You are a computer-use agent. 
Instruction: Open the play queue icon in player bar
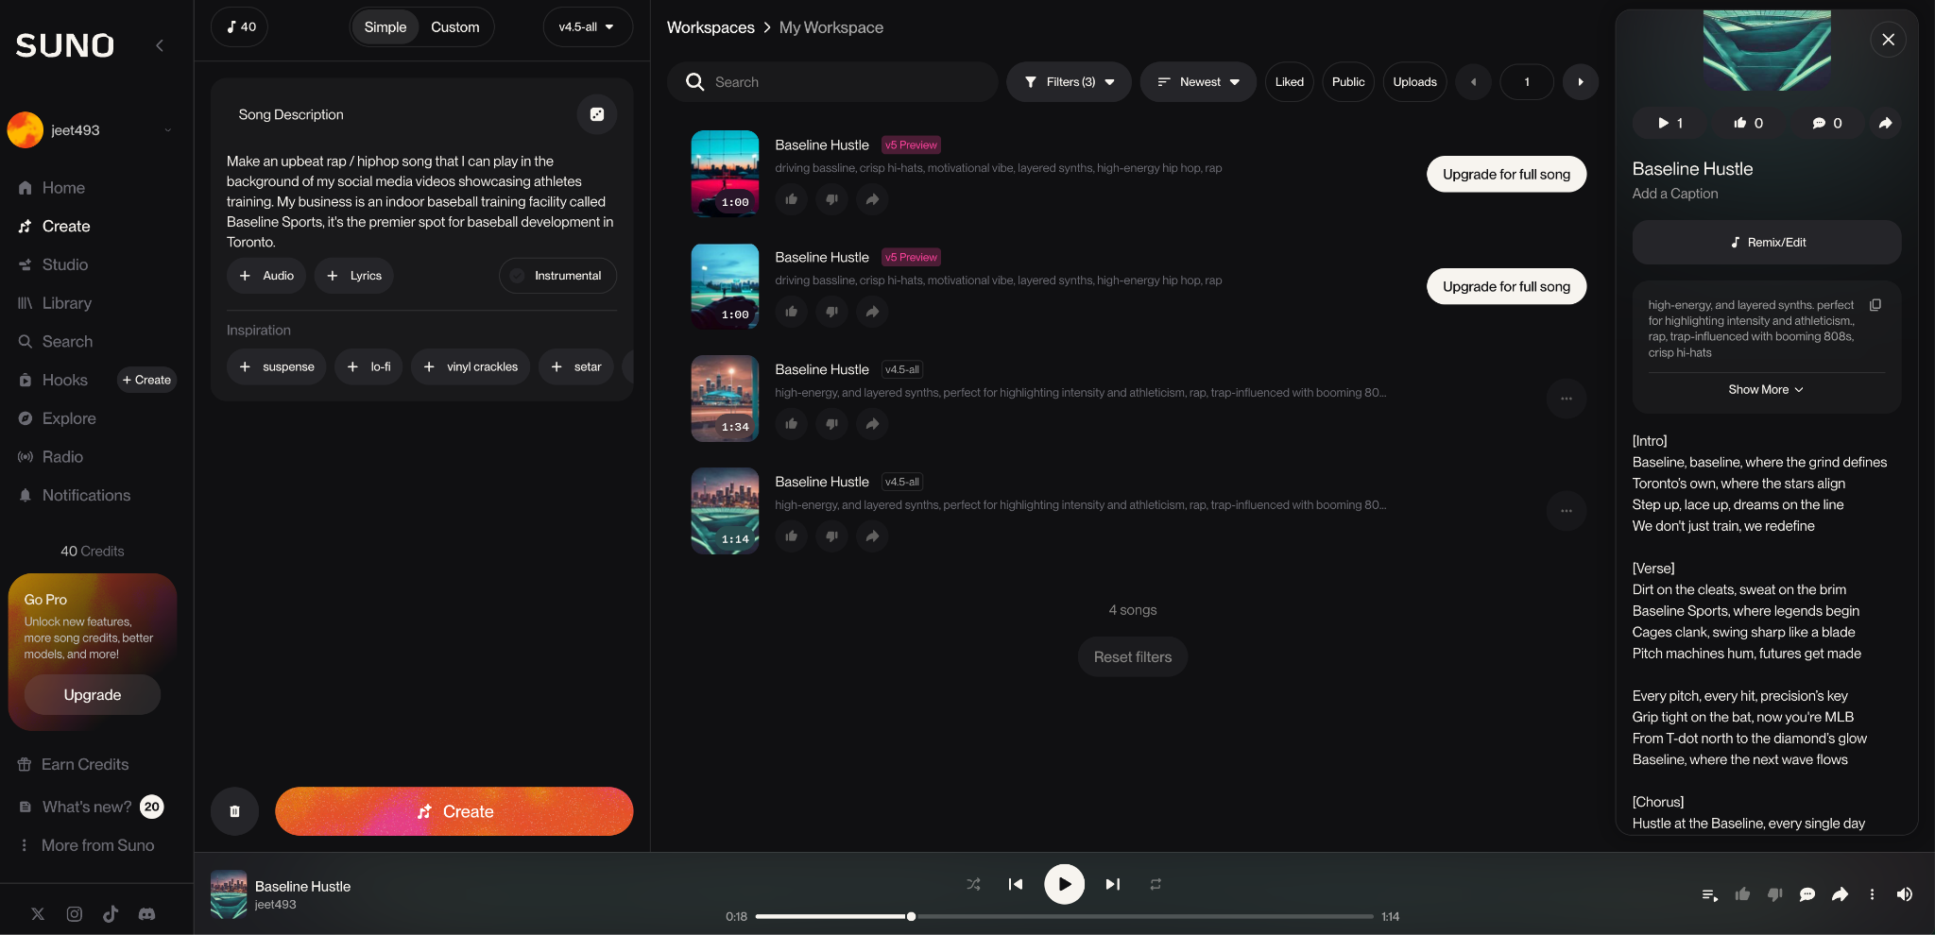coord(1710,894)
